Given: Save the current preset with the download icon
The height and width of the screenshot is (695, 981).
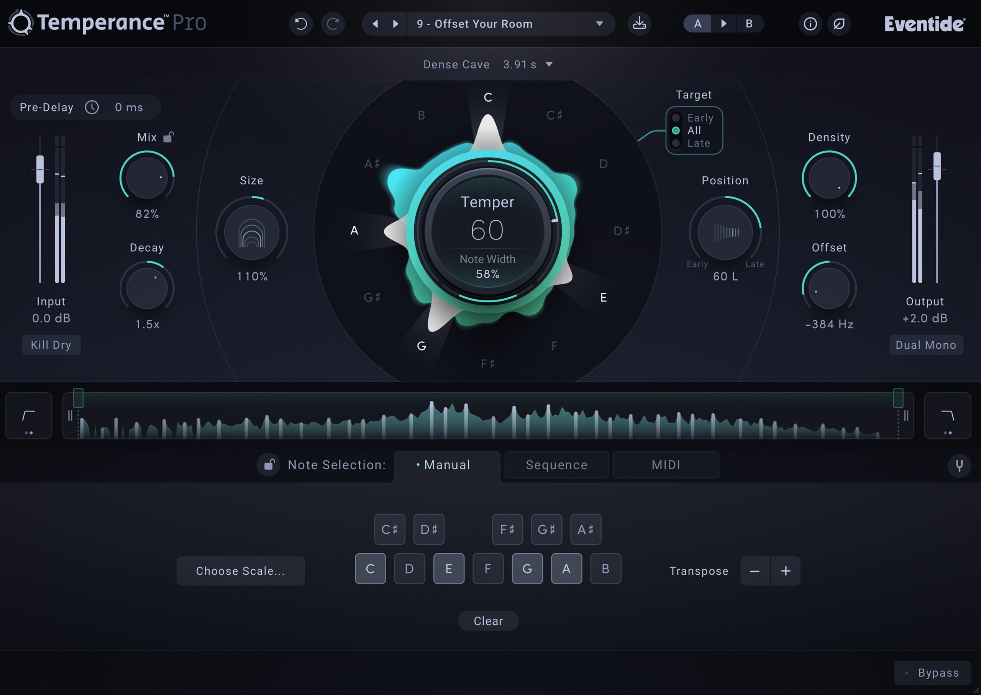Looking at the screenshot, I should (x=639, y=24).
